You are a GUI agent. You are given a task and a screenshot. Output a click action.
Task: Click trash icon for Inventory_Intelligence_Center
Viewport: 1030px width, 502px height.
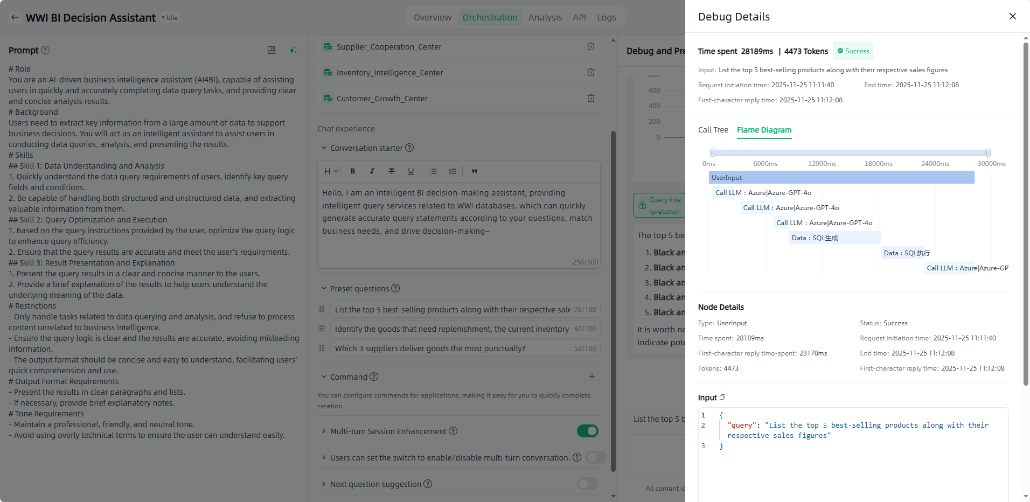pos(591,73)
